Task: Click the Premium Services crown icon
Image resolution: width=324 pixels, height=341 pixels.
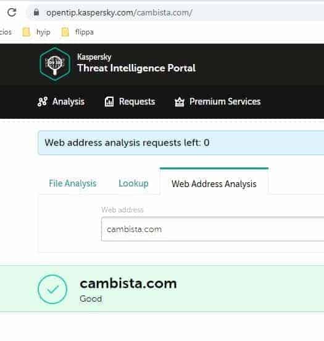Action: click(x=180, y=102)
